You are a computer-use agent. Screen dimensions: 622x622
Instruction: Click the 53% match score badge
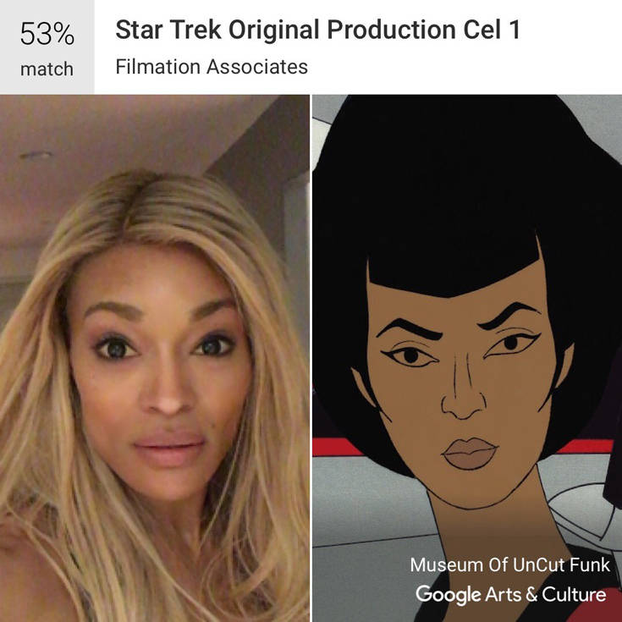tap(47, 47)
